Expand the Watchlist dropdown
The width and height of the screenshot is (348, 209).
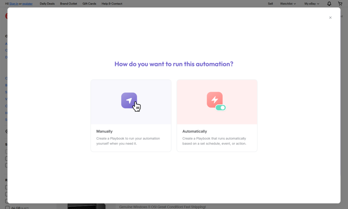point(288,4)
